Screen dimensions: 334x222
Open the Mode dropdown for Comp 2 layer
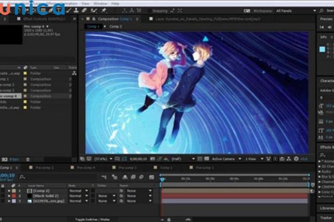click(77, 190)
